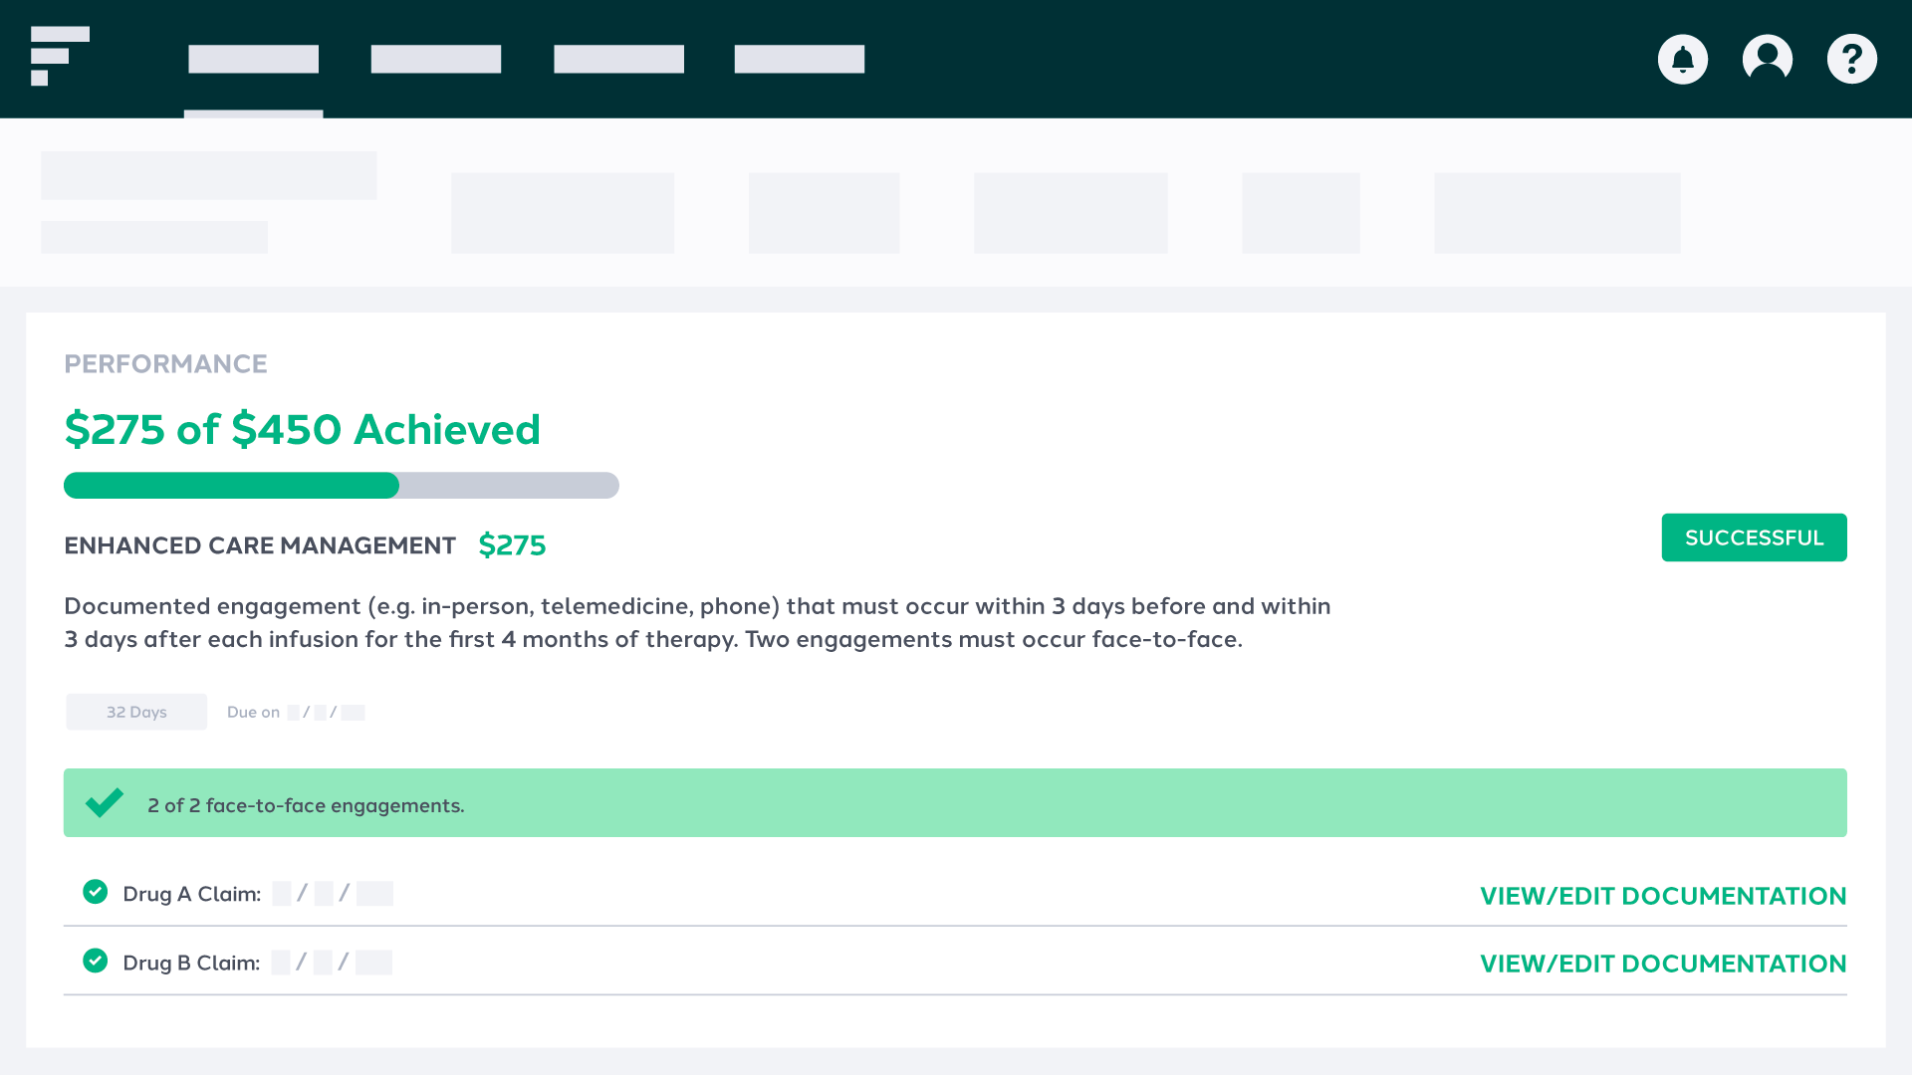This screenshot has height=1075, width=1912.
Task: Select the third navigation tab in header
Action: [x=618, y=60]
